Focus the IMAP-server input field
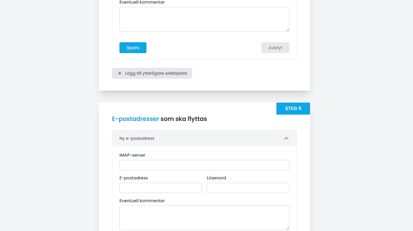The height and width of the screenshot is (231, 413). (204, 165)
